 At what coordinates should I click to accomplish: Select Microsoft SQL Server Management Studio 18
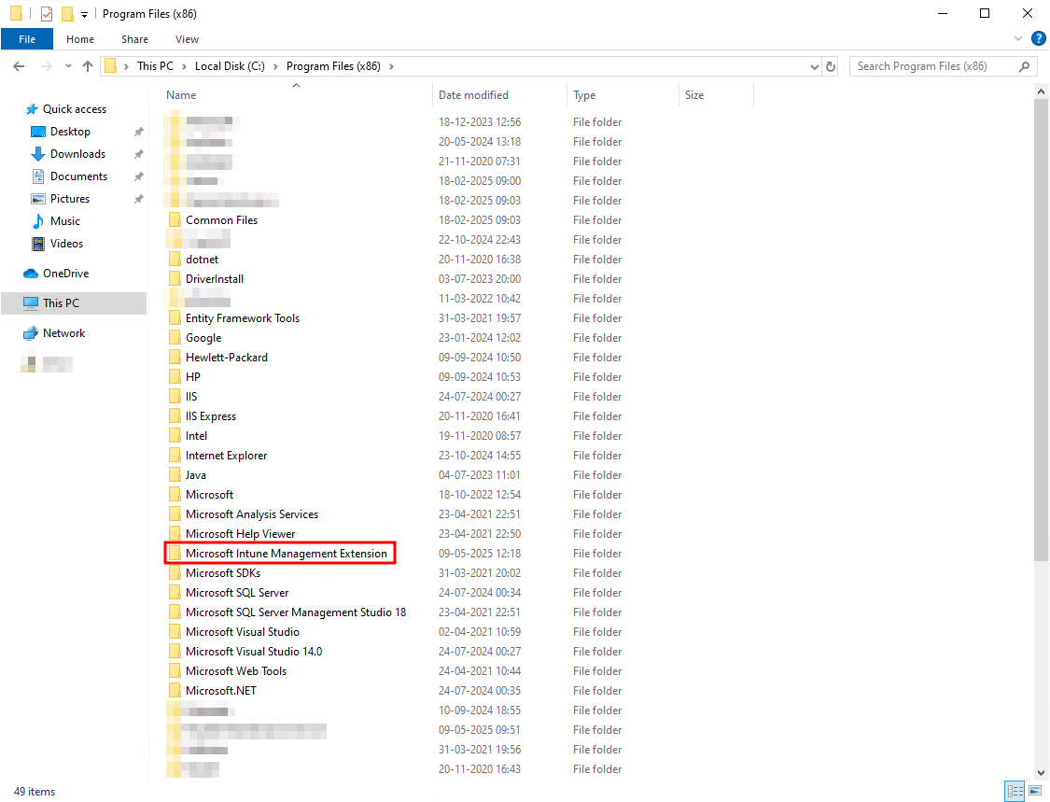coord(296,612)
